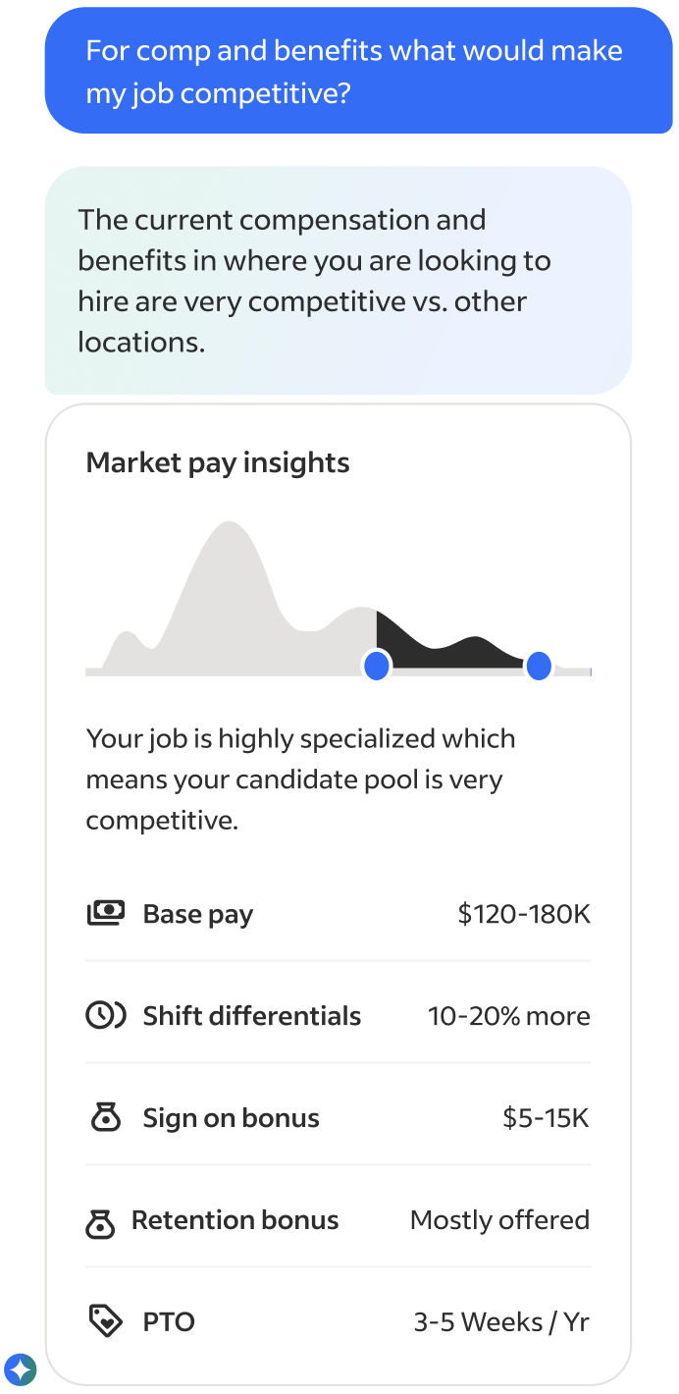Click the Mostly offered value
This screenshot has height=1394, width=679.
[499, 1220]
